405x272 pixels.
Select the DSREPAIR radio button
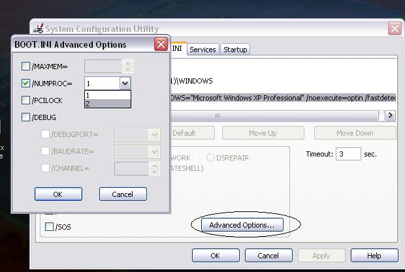pos(210,158)
